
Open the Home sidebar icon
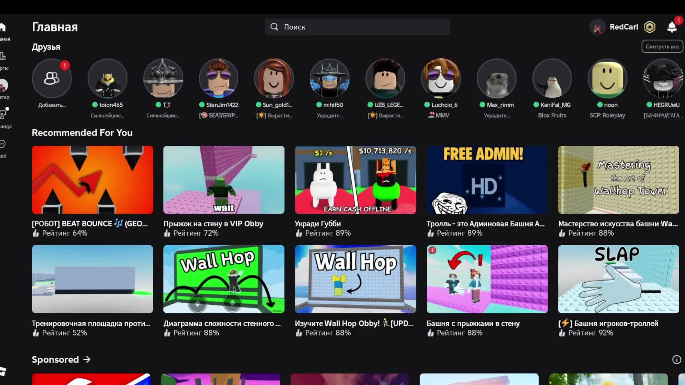(x=2, y=27)
